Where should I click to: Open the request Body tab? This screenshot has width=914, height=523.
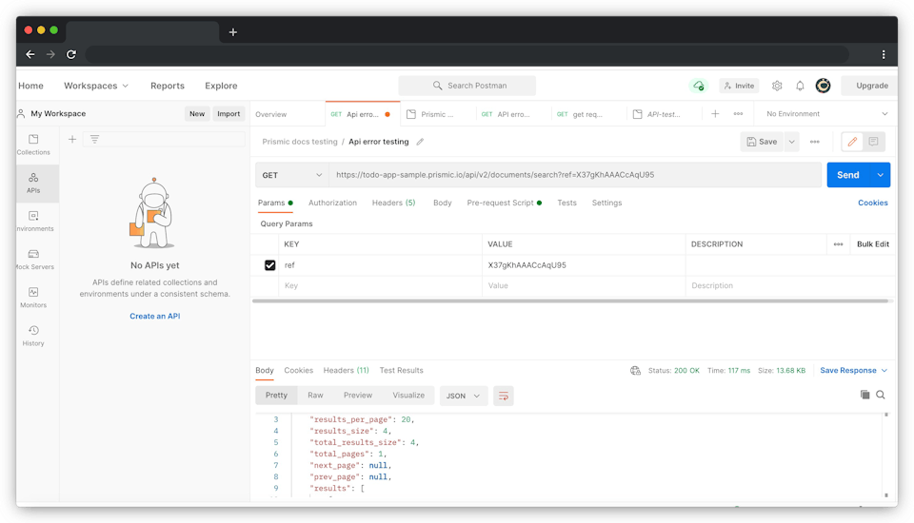(443, 203)
